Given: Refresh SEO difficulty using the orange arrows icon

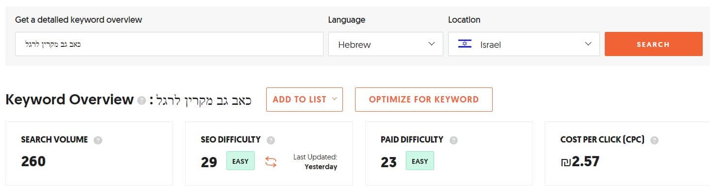Looking at the screenshot, I should (271, 161).
